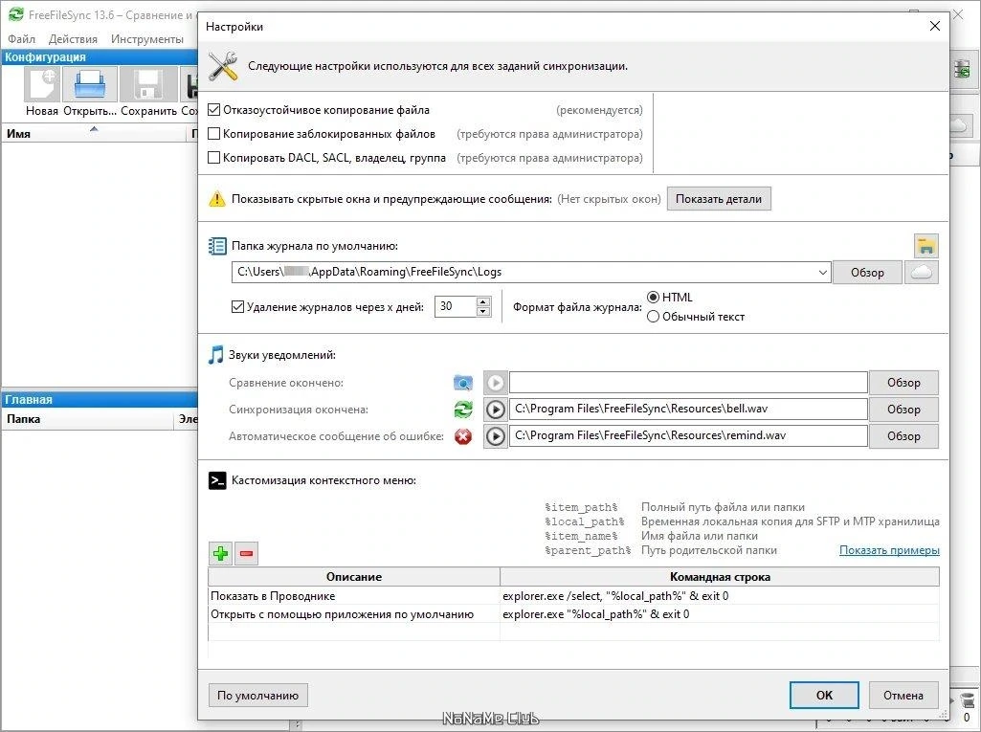Viewport: 981px width, 732px height.
Task: Enable fail-safe file copy checkbox (Отказоустойчивое копирование)
Action: pos(213,109)
